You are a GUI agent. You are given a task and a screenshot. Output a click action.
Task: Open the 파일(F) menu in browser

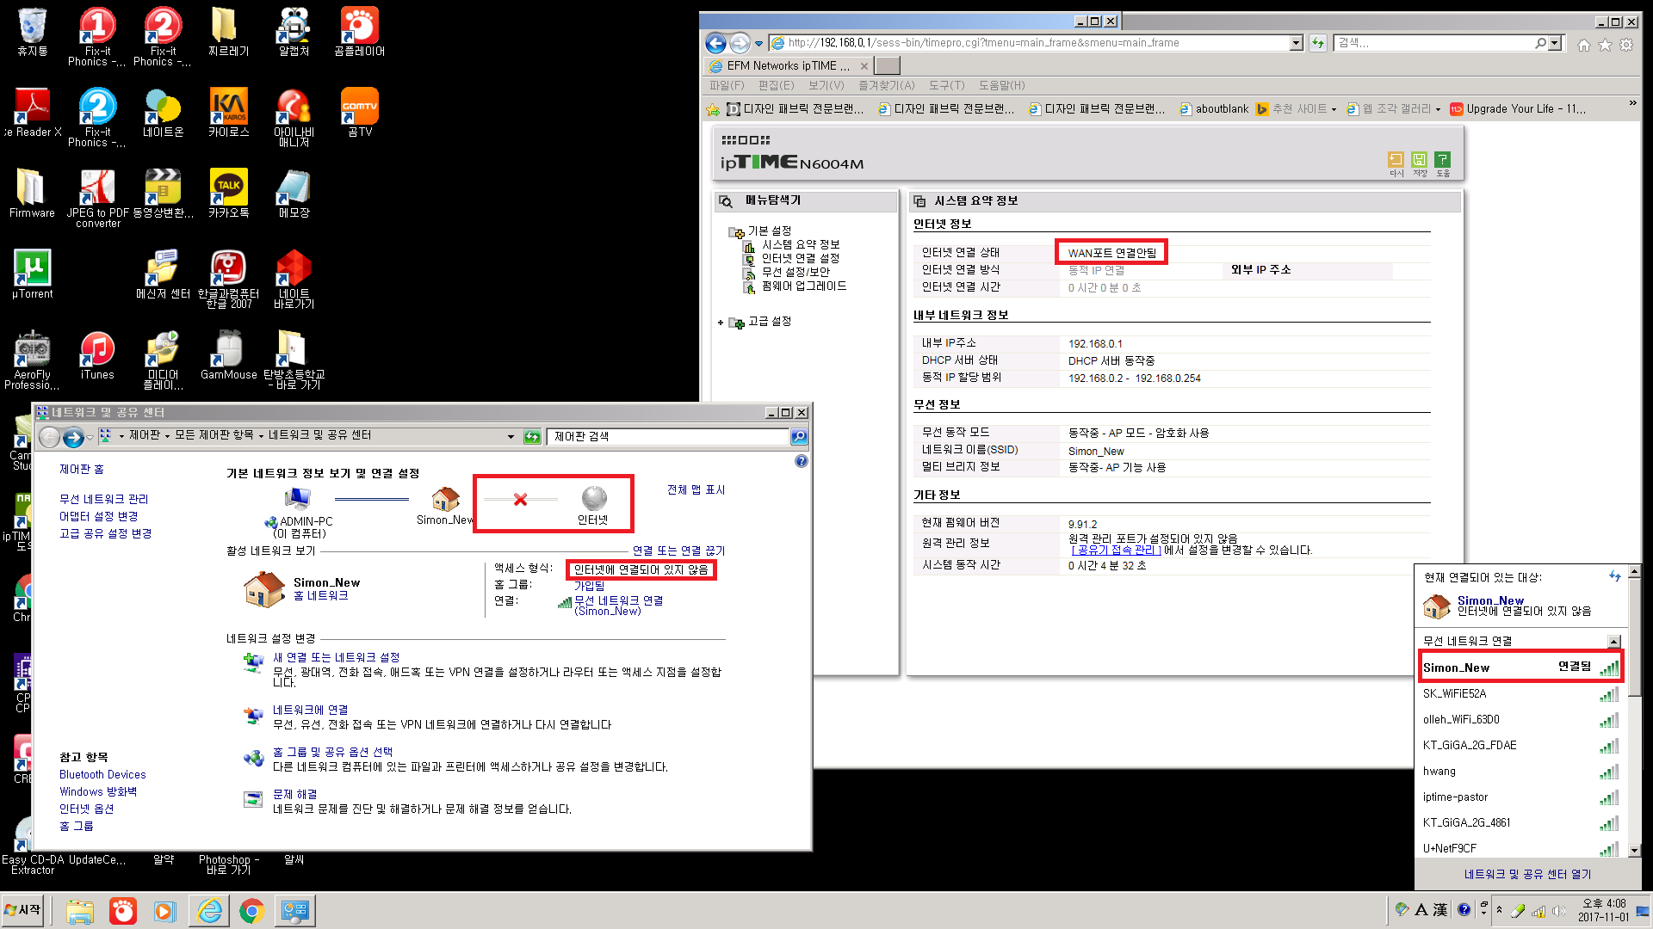pyautogui.click(x=727, y=85)
